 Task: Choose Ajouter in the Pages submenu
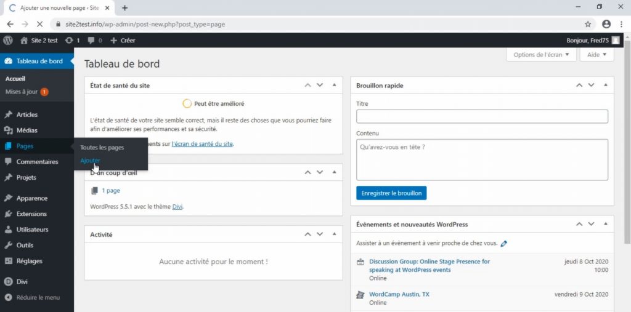pos(90,161)
